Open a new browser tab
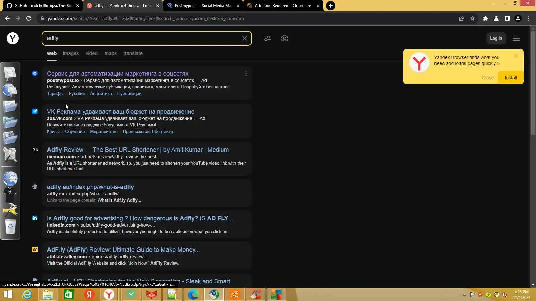Image resolution: width=536 pixels, height=301 pixels. [x=331, y=6]
